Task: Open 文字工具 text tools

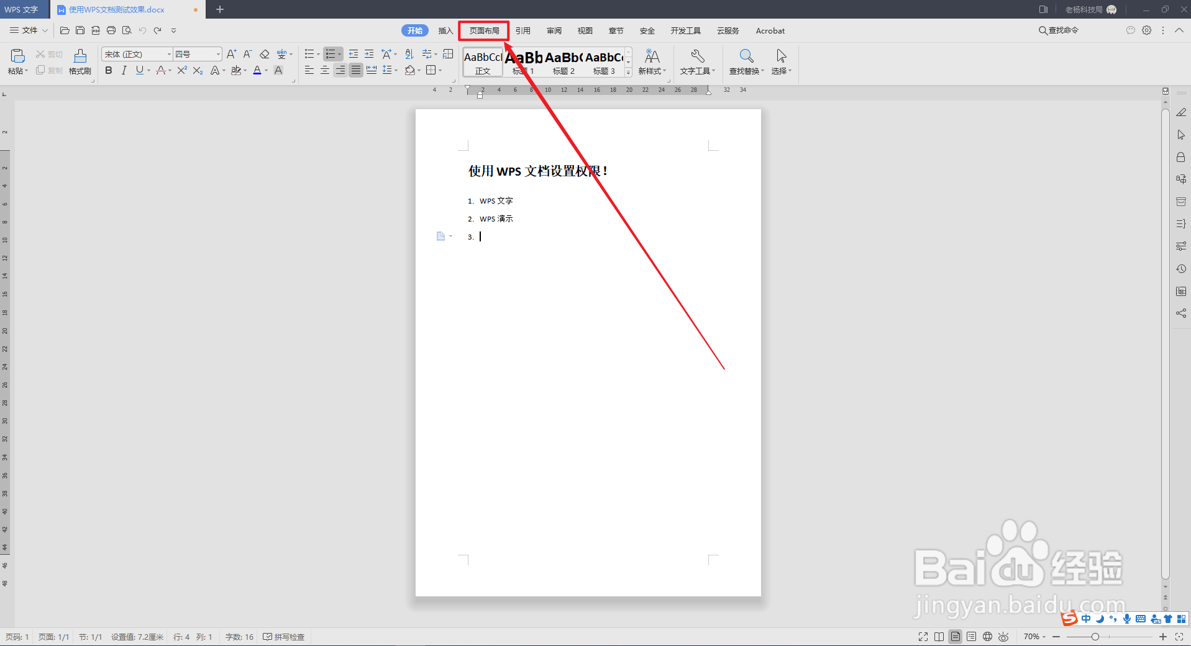Action: point(697,62)
